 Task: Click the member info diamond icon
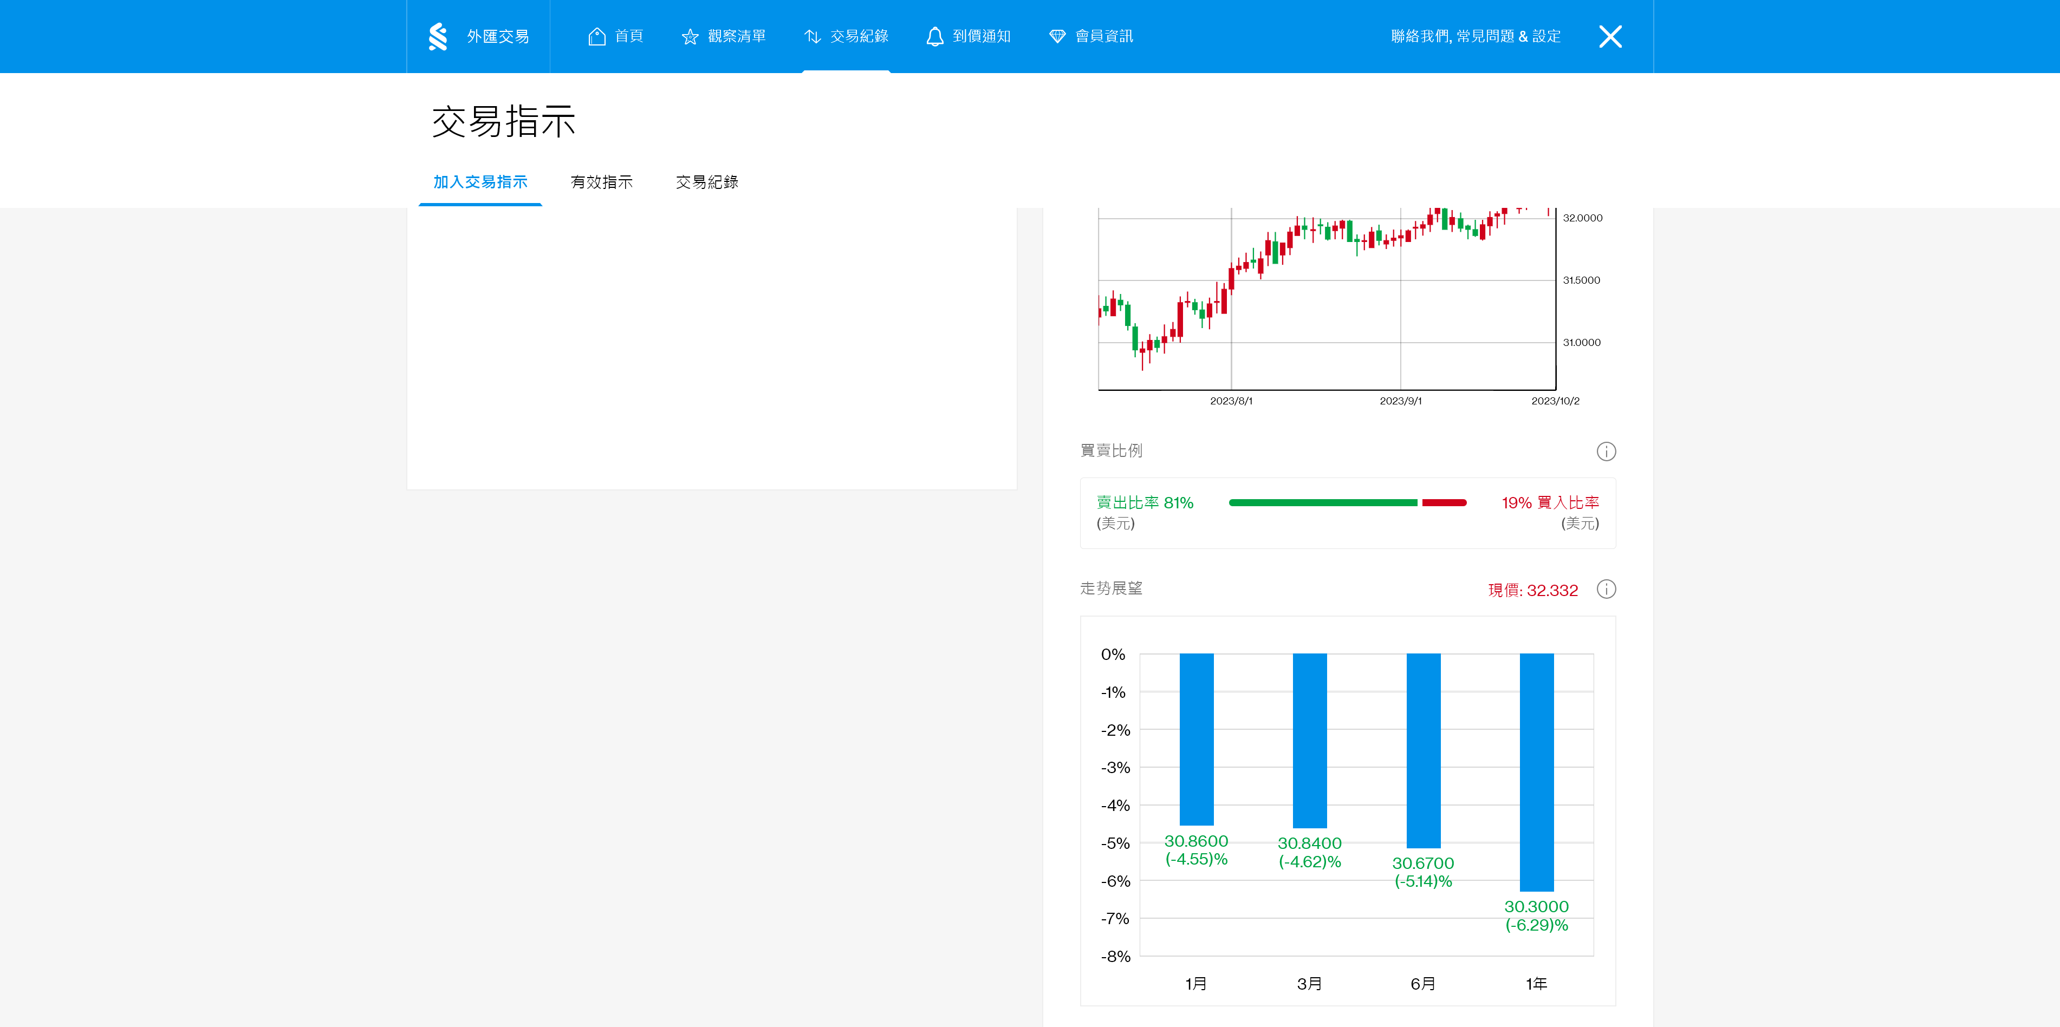(1057, 37)
